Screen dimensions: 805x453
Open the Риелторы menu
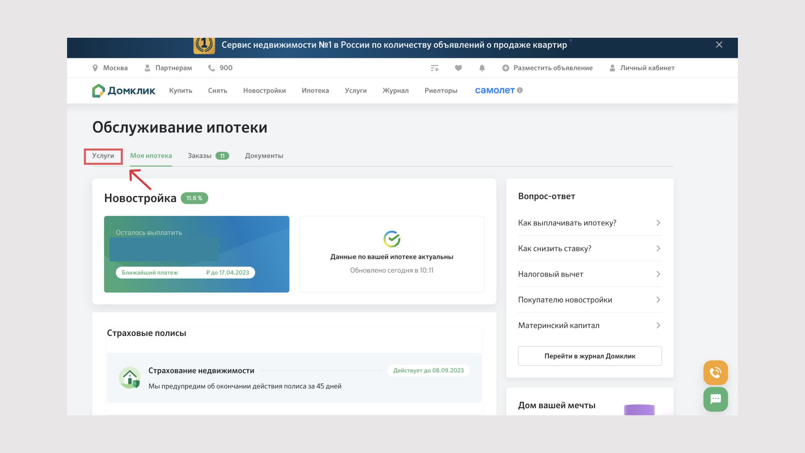441,91
